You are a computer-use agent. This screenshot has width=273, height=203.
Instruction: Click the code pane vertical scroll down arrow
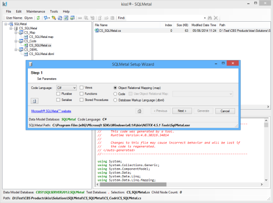tap(266, 180)
